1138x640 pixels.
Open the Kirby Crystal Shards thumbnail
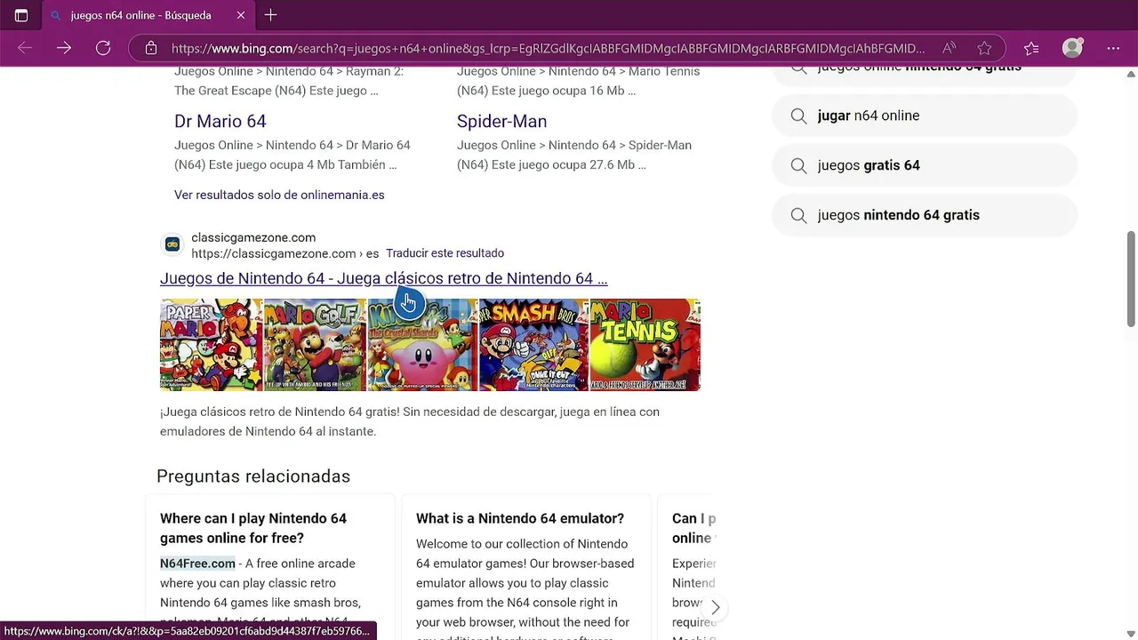(x=422, y=345)
